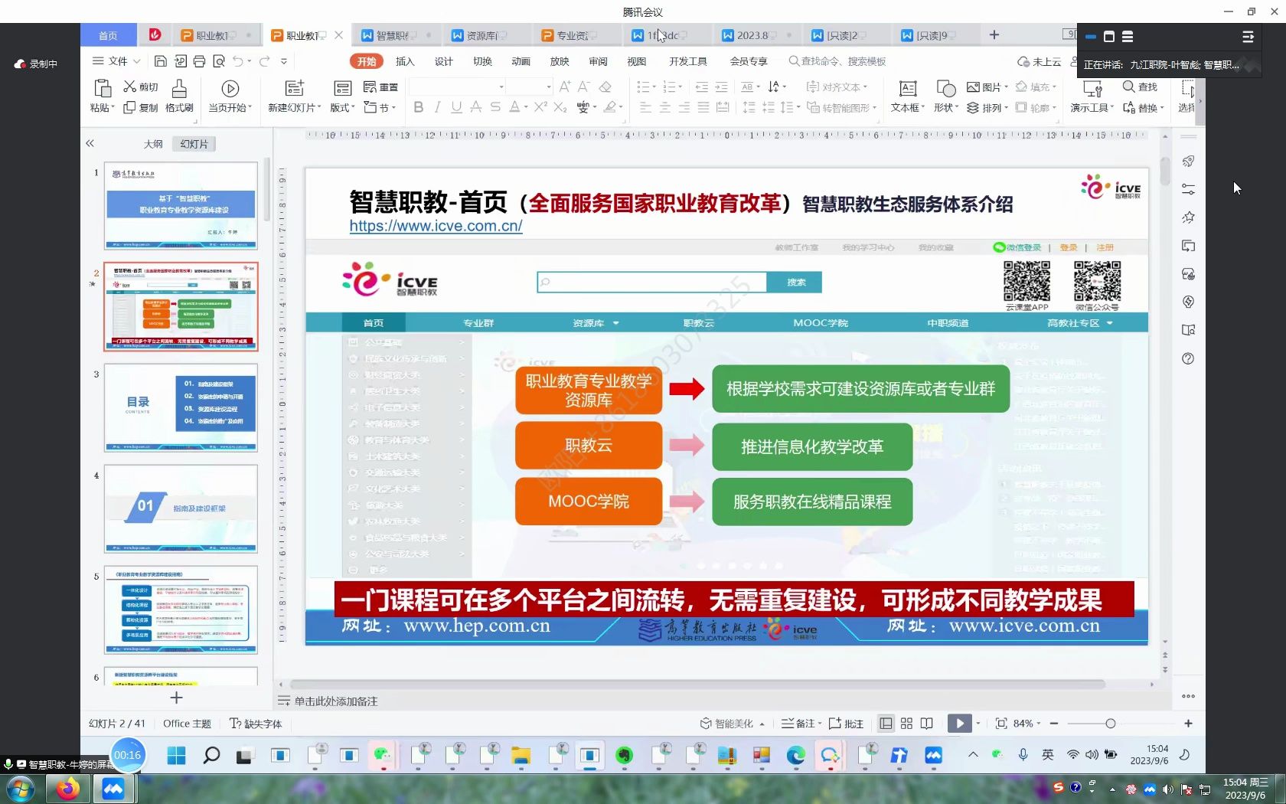Image resolution: width=1286 pixels, height=804 pixels.
Task: Open the font color dropdown arrow
Action: coord(526,108)
